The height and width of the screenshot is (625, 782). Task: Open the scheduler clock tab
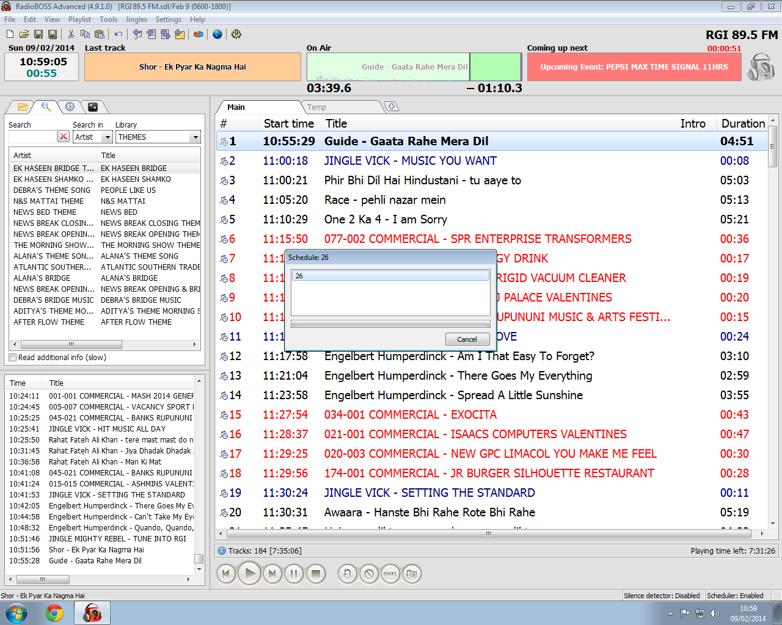(x=70, y=107)
